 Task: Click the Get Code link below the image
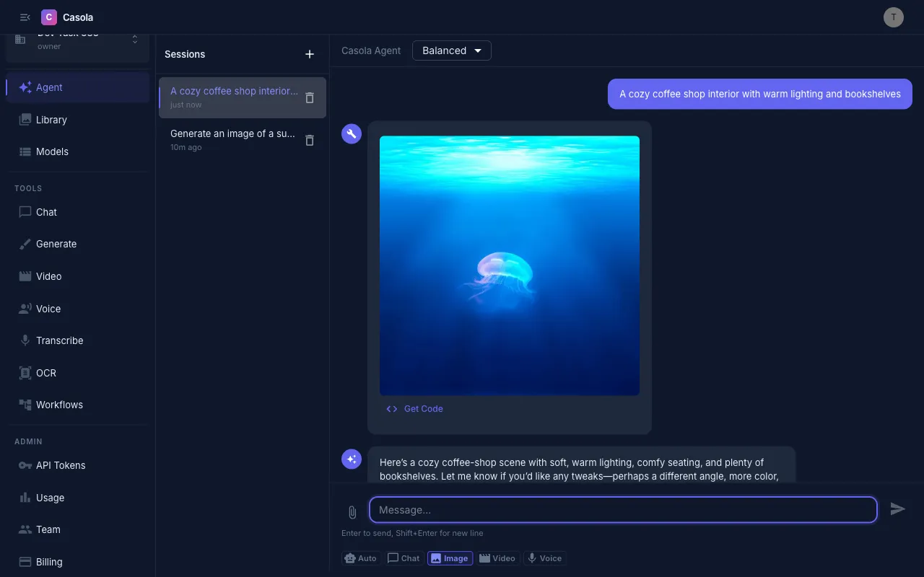click(x=414, y=408)
